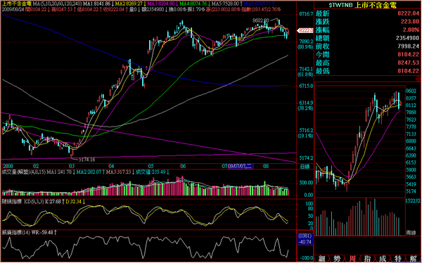The width and height of the screenshot is (422, 263).
Task: Click the 漲幅 value 2.80%
Action: coord(411,30)
